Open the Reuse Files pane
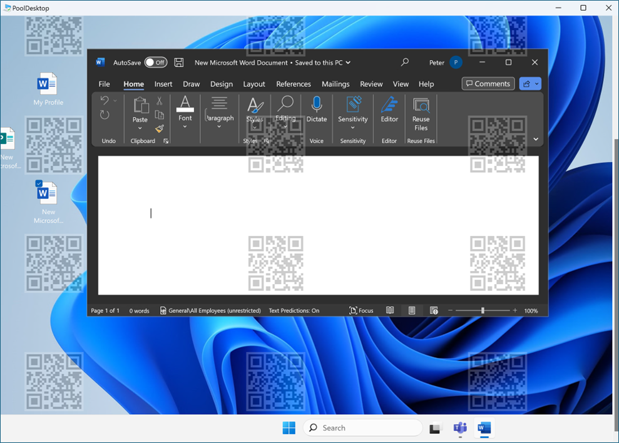 coord(421,114)
